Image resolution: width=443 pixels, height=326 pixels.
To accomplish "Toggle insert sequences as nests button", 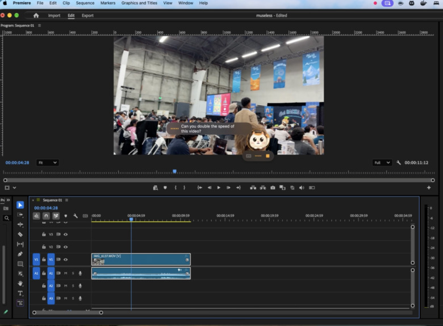I will (x=36, y=216).
